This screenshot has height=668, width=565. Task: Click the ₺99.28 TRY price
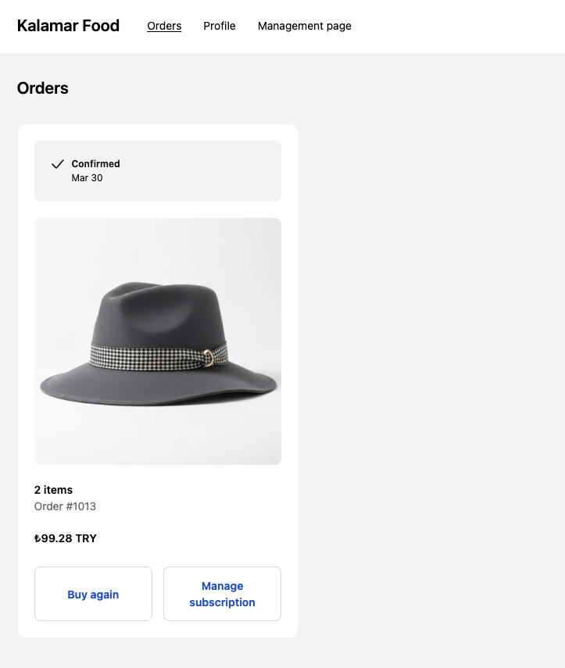point(66,538)
